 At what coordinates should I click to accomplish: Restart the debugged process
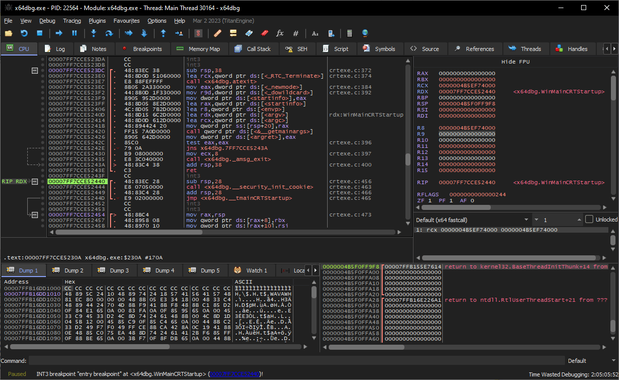(23, 33)
